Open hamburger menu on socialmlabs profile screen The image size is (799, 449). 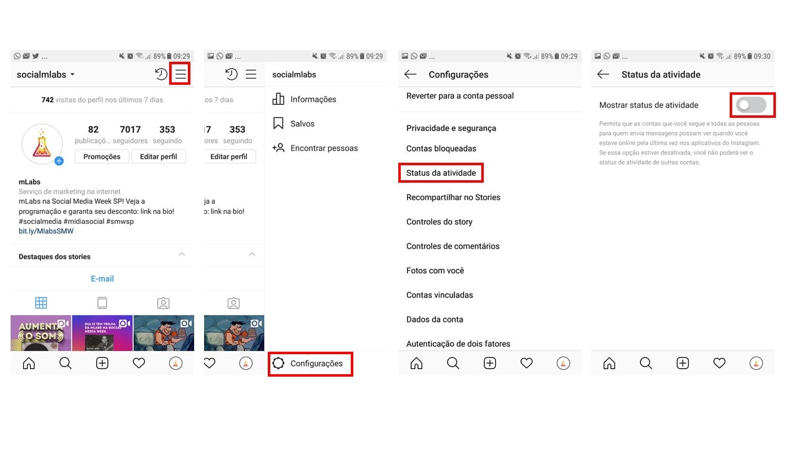(x=180, y=75)
